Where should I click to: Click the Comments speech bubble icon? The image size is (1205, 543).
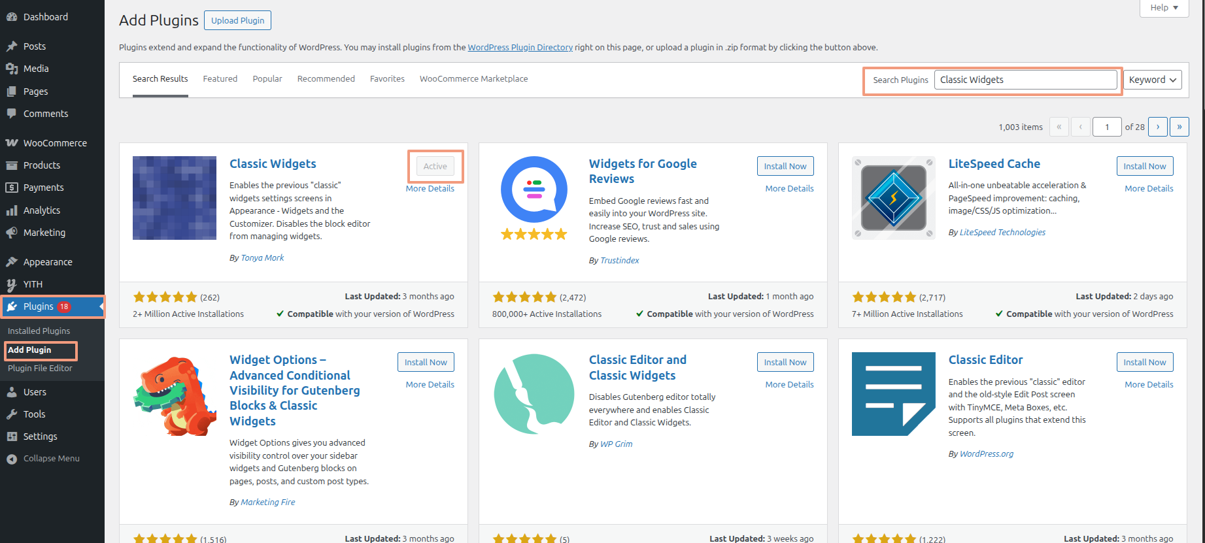(12, 114)
